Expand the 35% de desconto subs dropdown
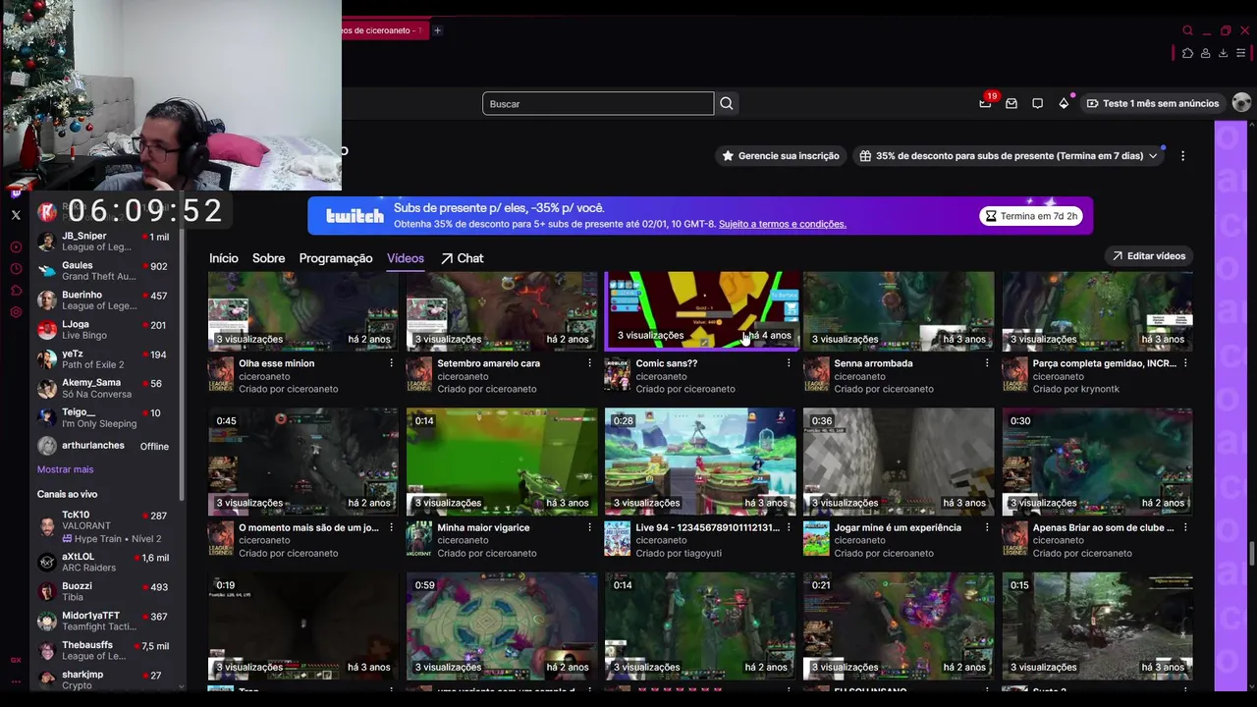The width and height of the screenshot is (1257, 707). click(1153, 156)
